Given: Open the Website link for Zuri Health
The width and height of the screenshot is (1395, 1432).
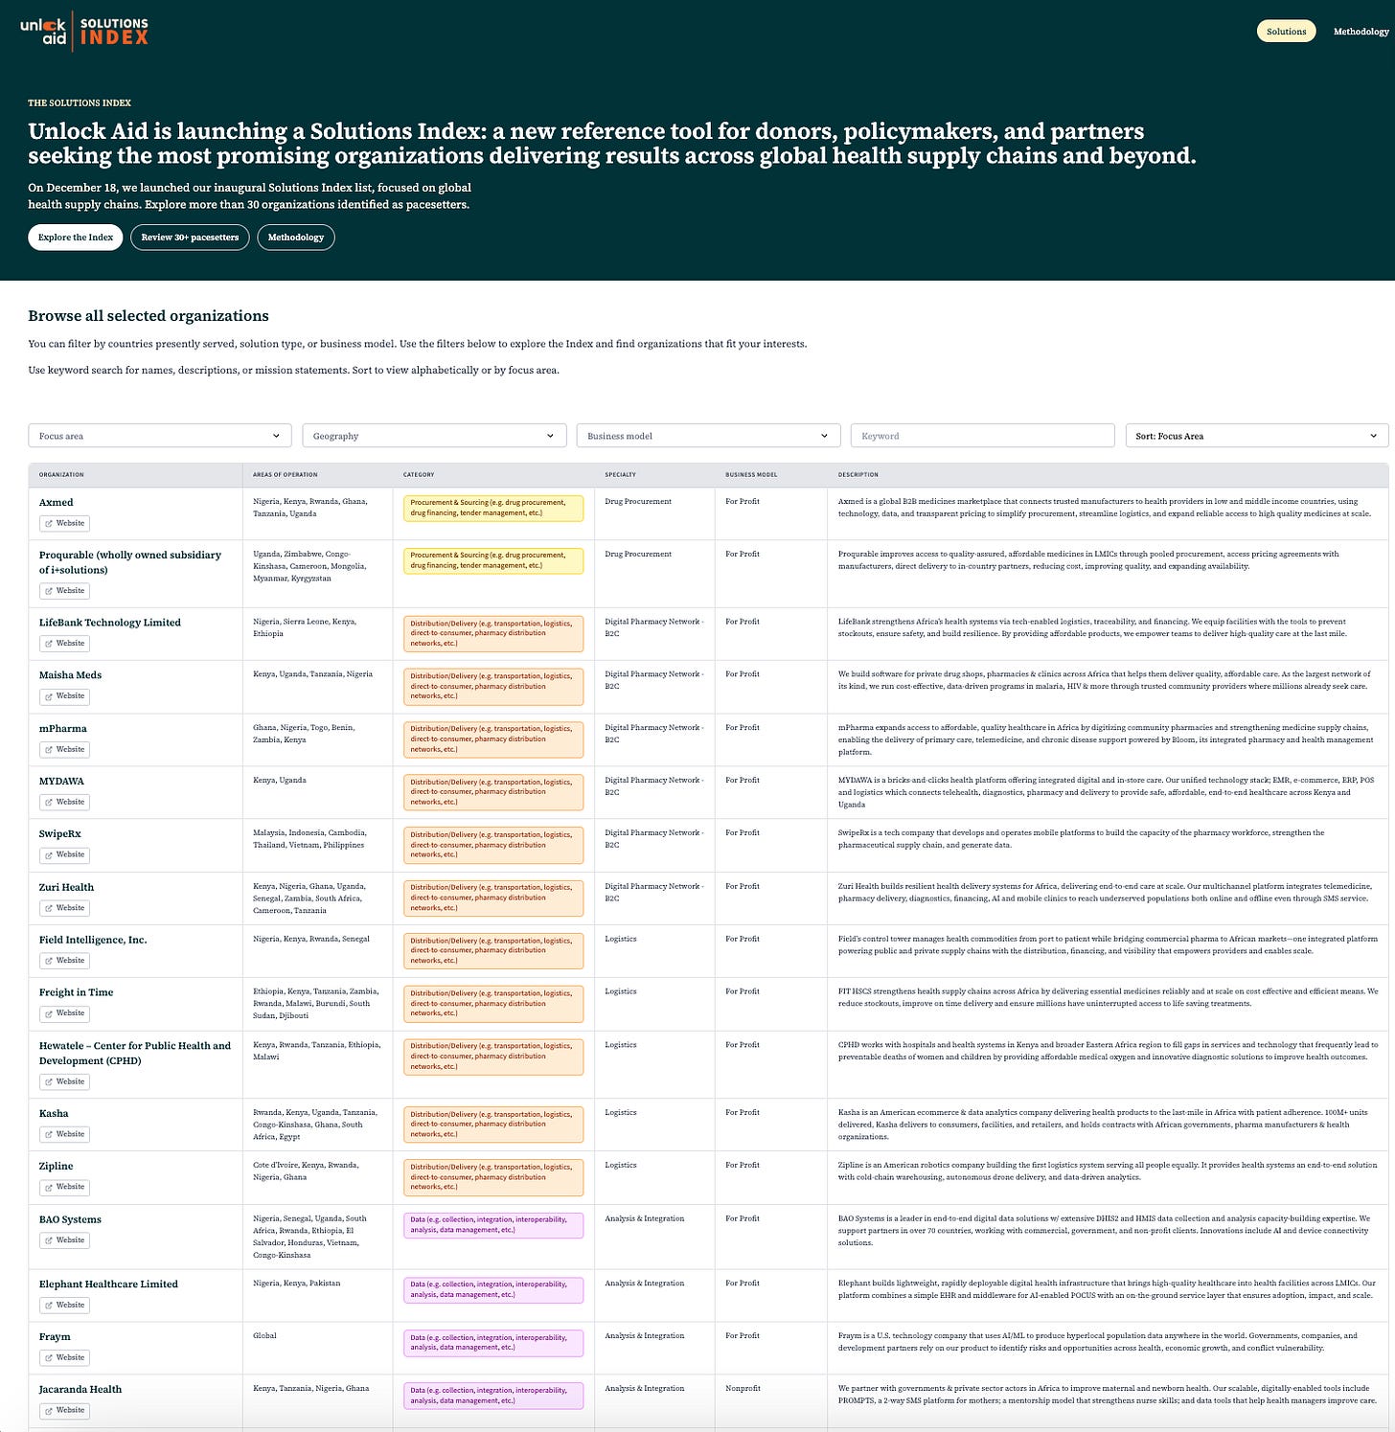Looking at the screenshot, I should coord(64,908).
